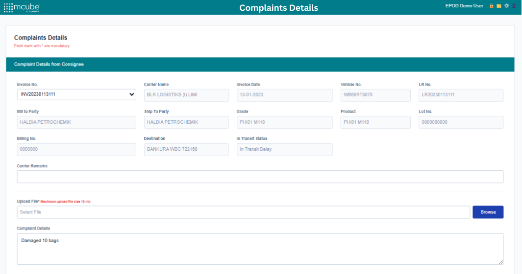Click the Lot No. field 0000000000
The image size is (522, 274).
click(x=461, y=122)
